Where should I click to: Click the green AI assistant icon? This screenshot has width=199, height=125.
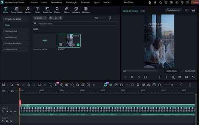[x=105, y=85]
